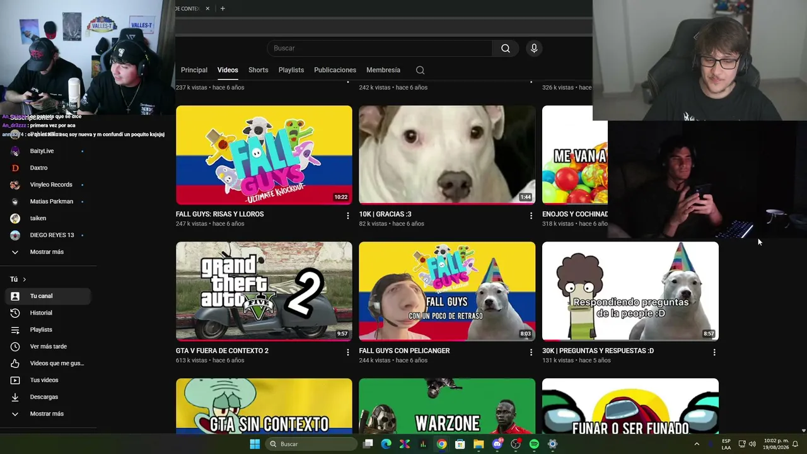The image size is (807, 454).
Task: Open the notifications bell in the tray
Action: tap(796, 444)
